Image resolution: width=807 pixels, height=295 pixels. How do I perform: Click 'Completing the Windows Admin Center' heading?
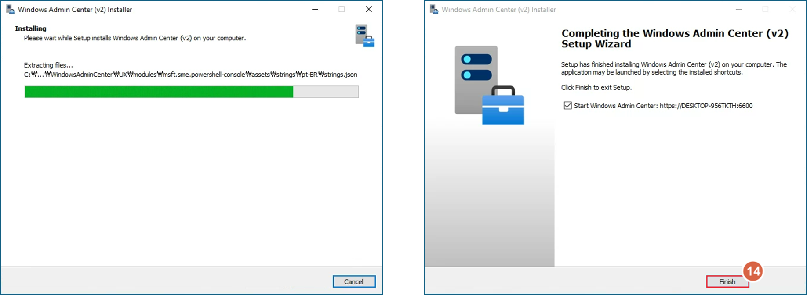(675, 39)
